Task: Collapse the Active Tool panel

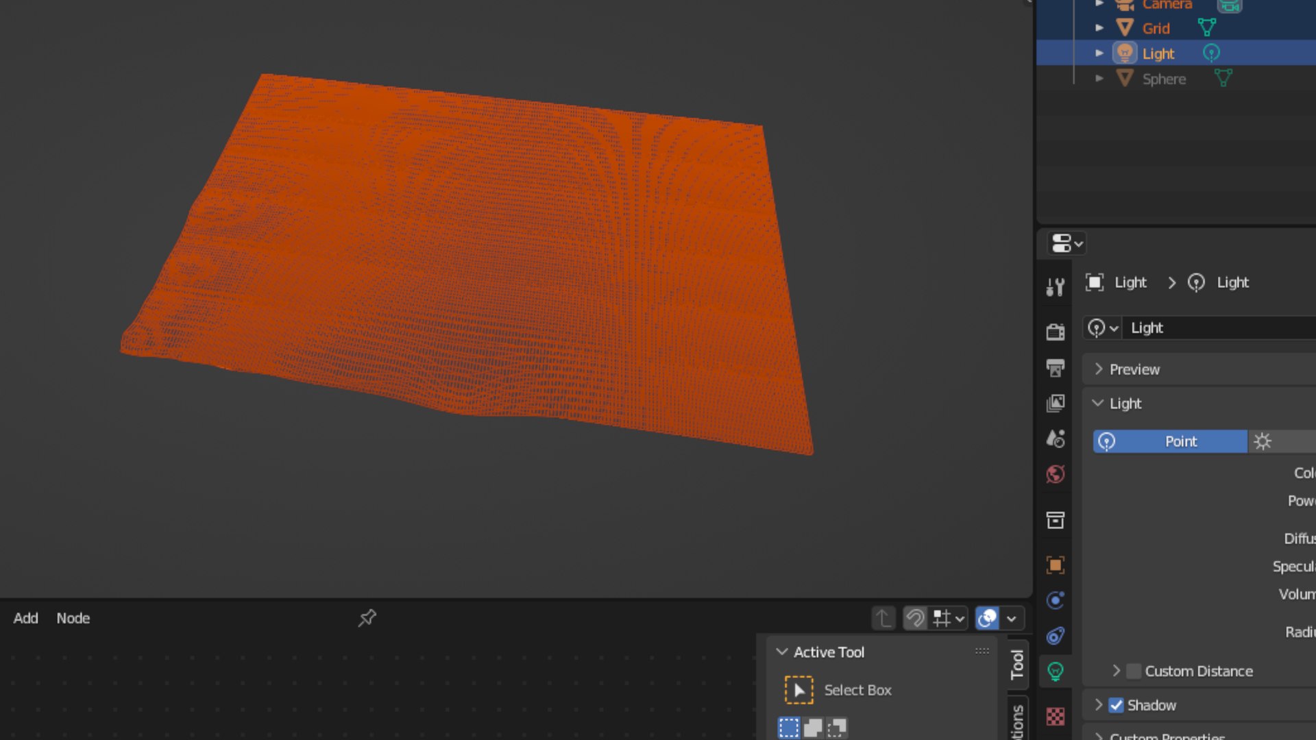Action: [782, 652]
